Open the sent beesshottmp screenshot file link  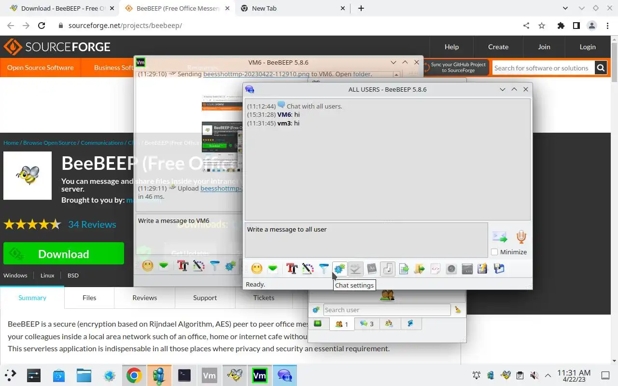coord(256,74)
